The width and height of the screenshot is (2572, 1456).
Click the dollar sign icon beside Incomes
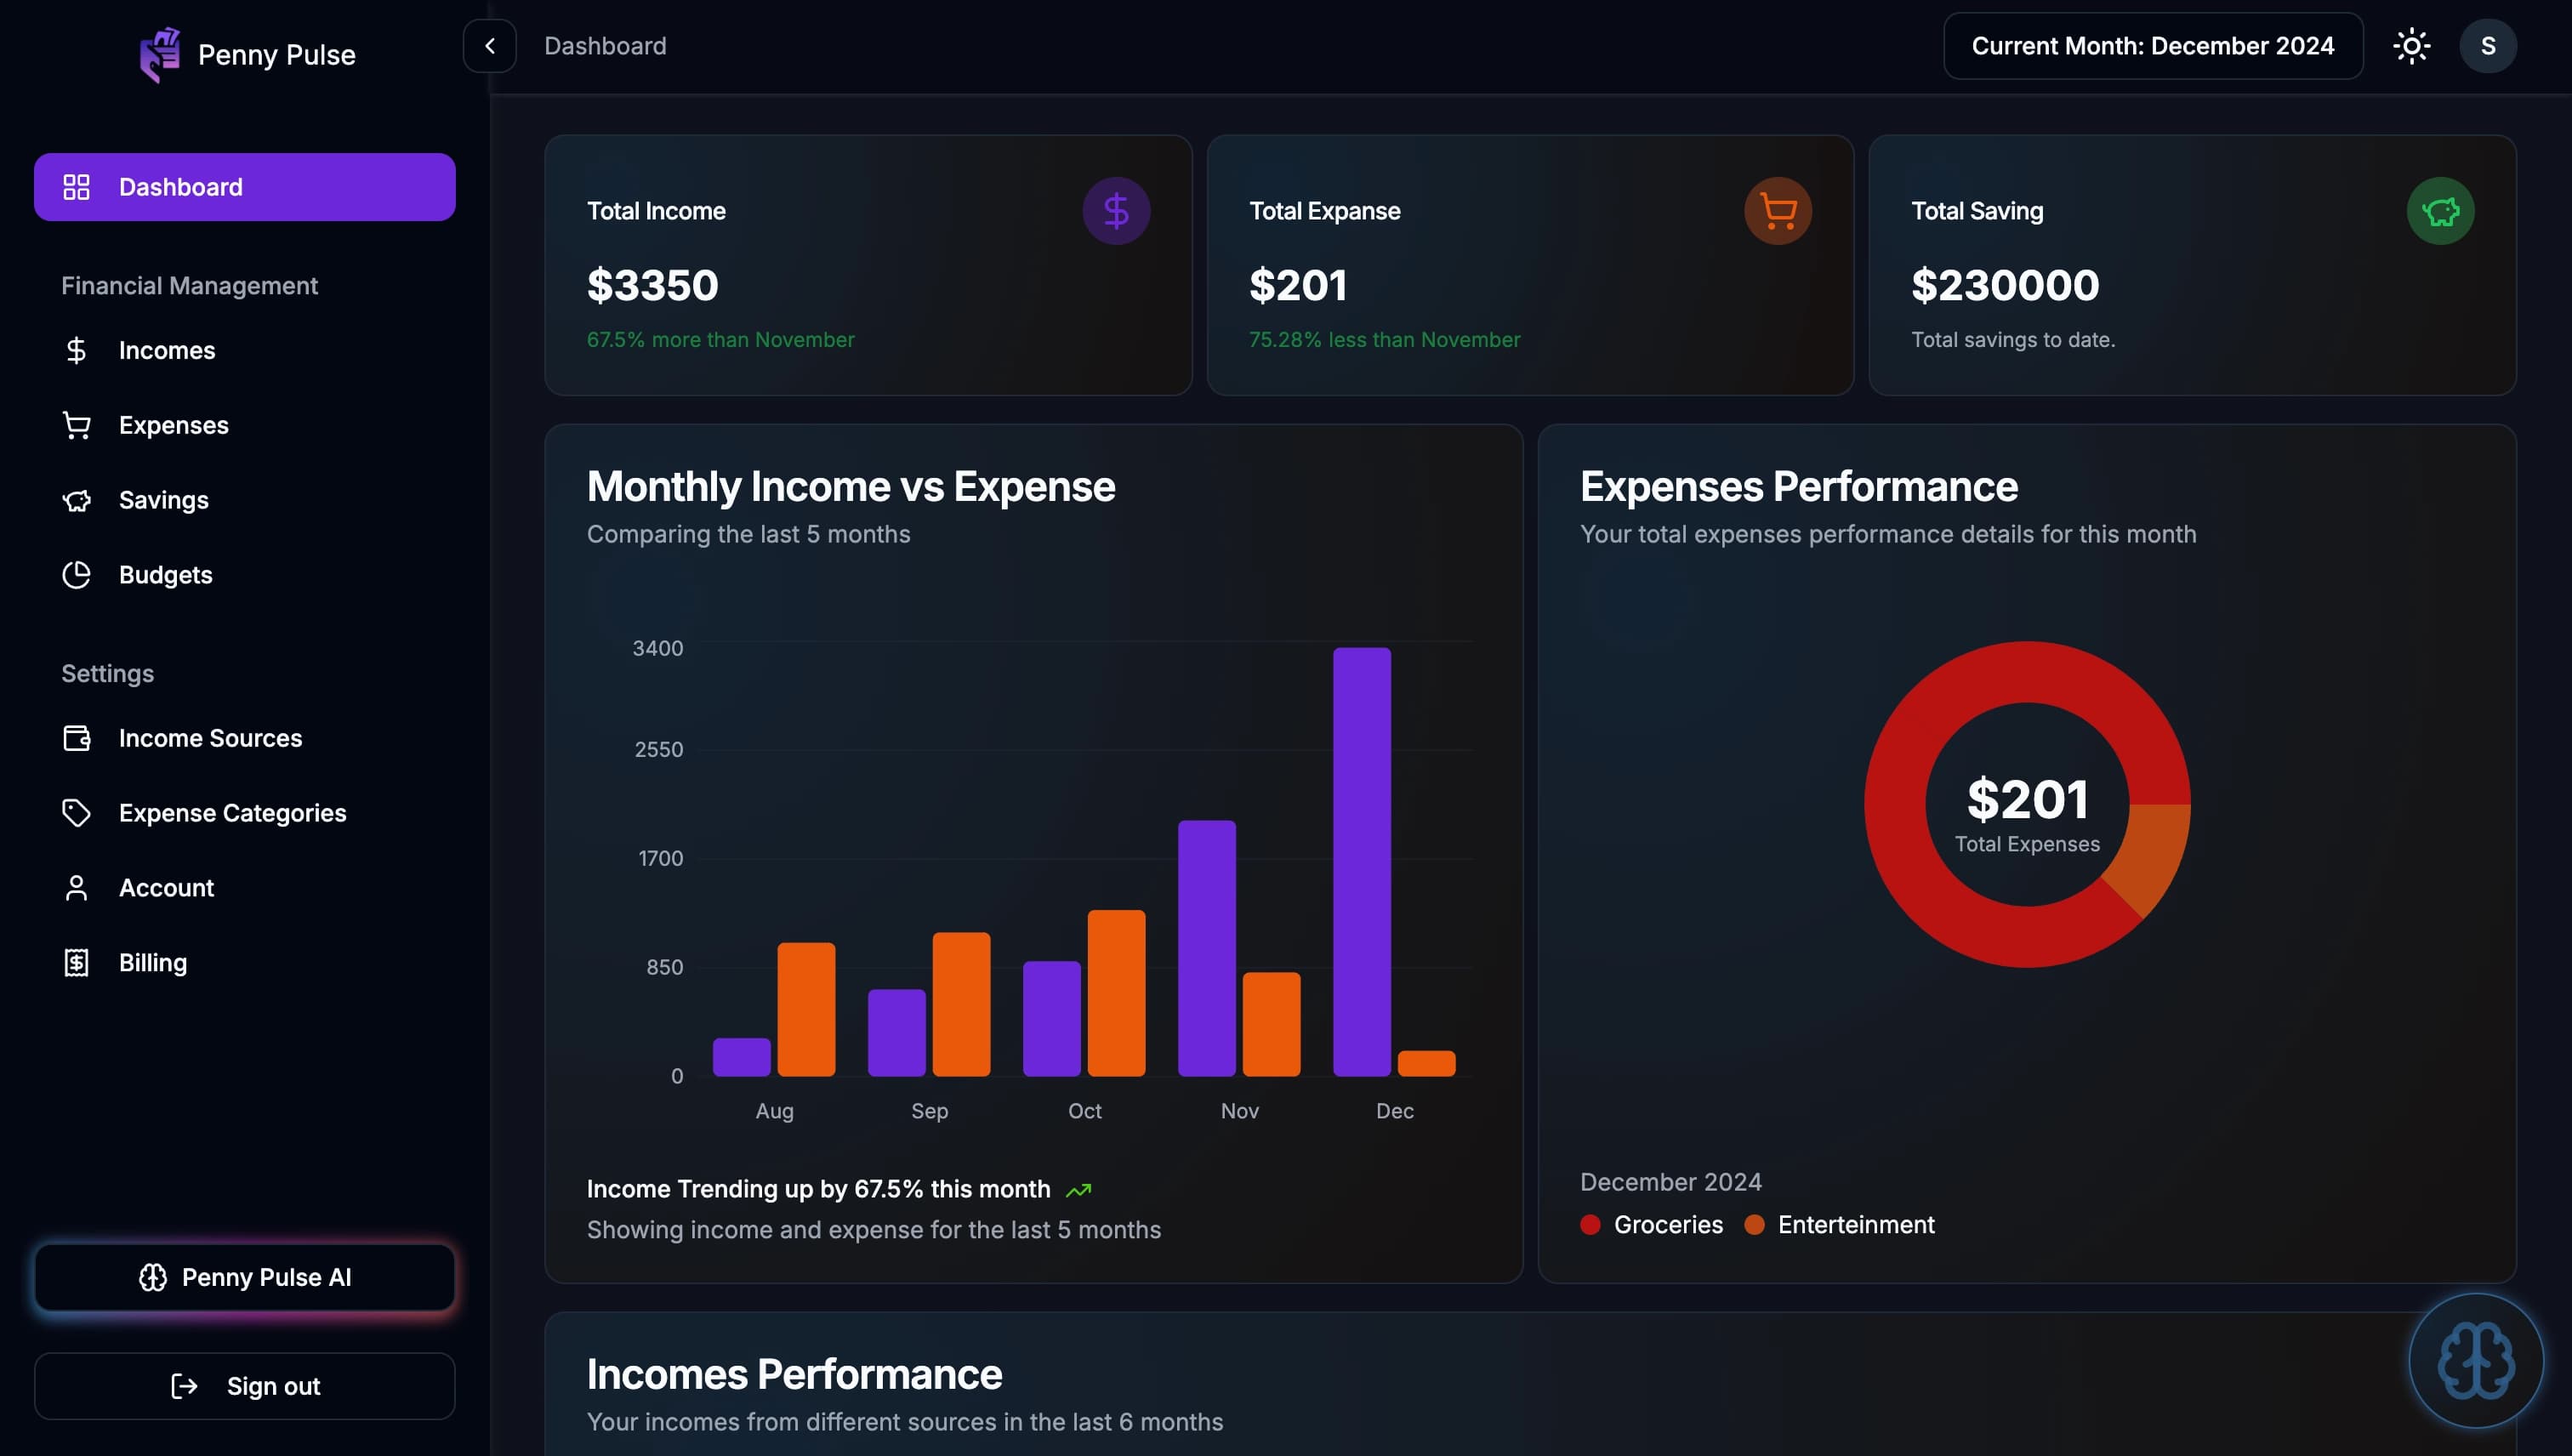click(x=76, y=350)
